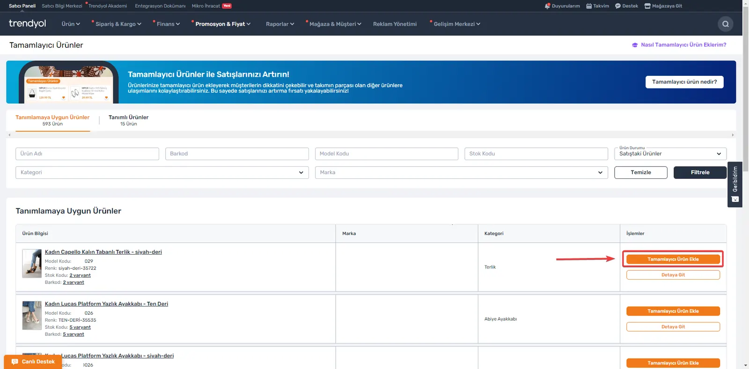The image size is (749, 369).
Task: Click the Lucas Platform Ten Deri thumbnail
Action: tap(32, 316)
